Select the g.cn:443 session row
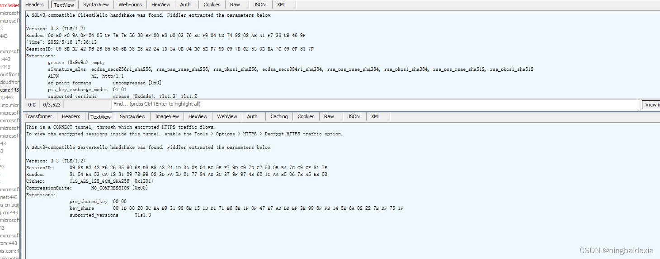The image size is (660, 259). pos(10,213)
